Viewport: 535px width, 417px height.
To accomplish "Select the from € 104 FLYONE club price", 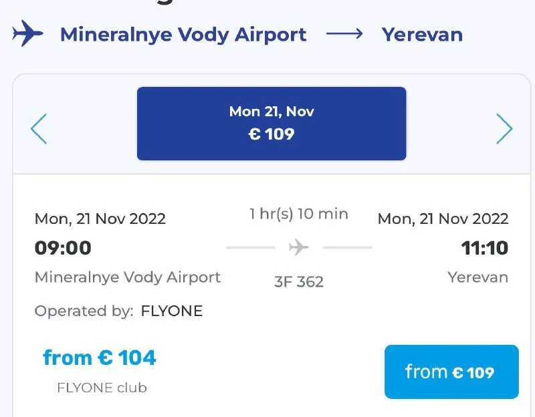I will [x=100, y=358].
